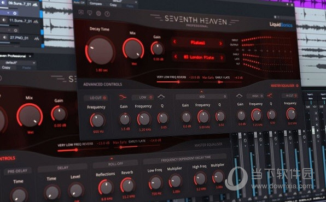326x202 pixels.
Task: Select MASTER EQUALISER tab in back window
Action: pos(208,145)
